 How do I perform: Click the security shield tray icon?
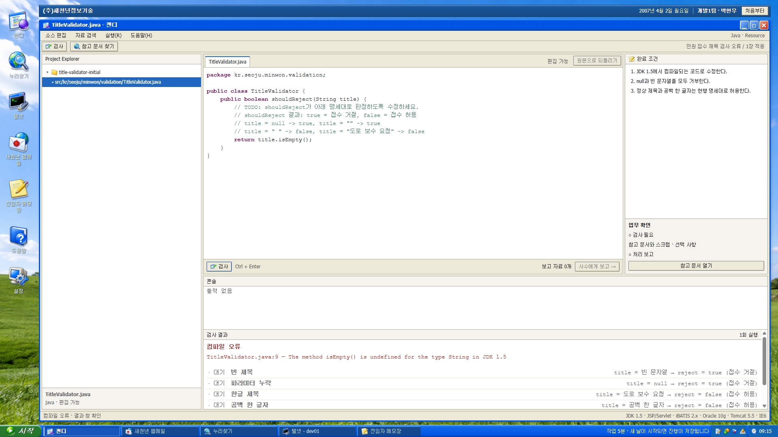[734, 431]
